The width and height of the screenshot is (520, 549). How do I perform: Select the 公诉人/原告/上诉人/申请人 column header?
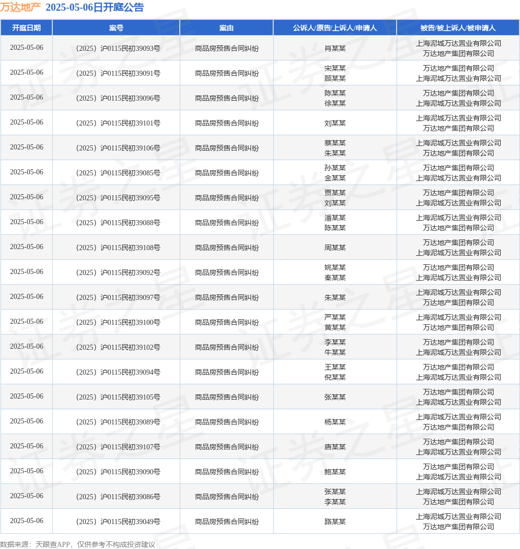(x=335, y=27)
